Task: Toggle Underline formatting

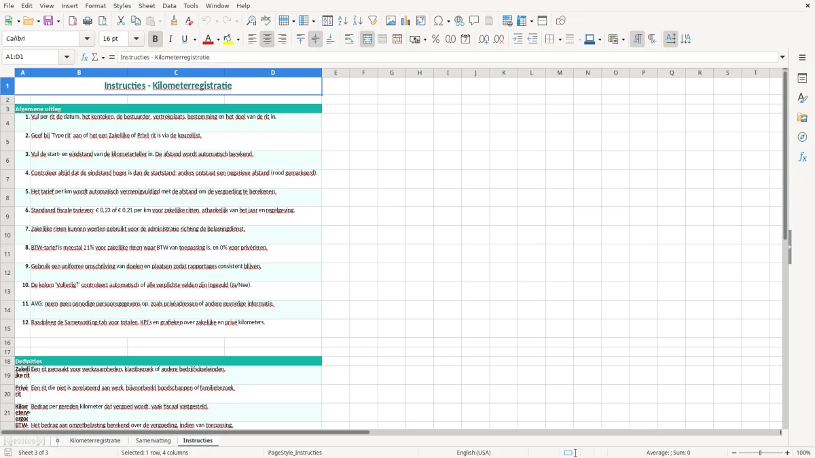Action: pyautogui.click(x=184, y=39)
